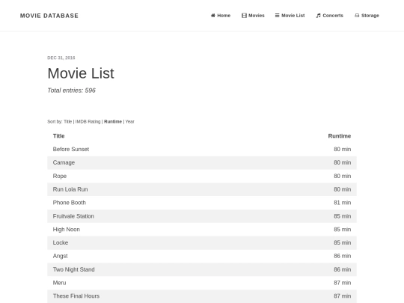Viewport: 404px width, 303px height.
Task: Open the Concerts nav item
Action: pos(329,16)
